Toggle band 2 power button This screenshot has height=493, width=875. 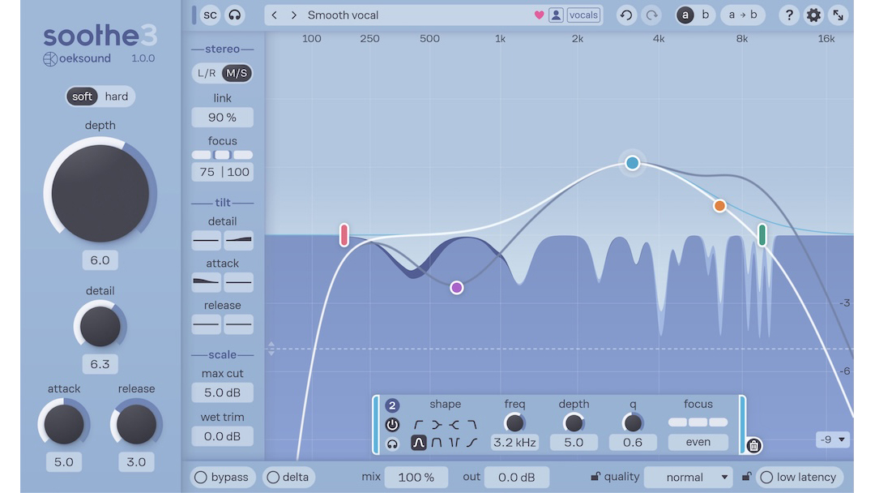[392, 425]
